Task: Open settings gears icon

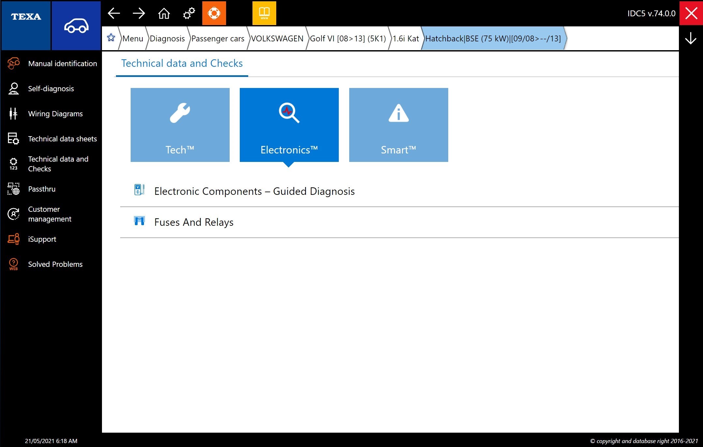Action: coord(189,13)
